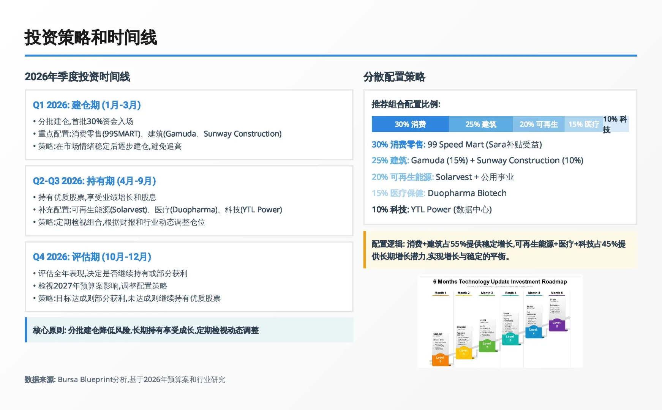The width and height of the screenshot is (662, 410).
Task: Select heading 2026年季度投资时间线
Action: (77, 77)
